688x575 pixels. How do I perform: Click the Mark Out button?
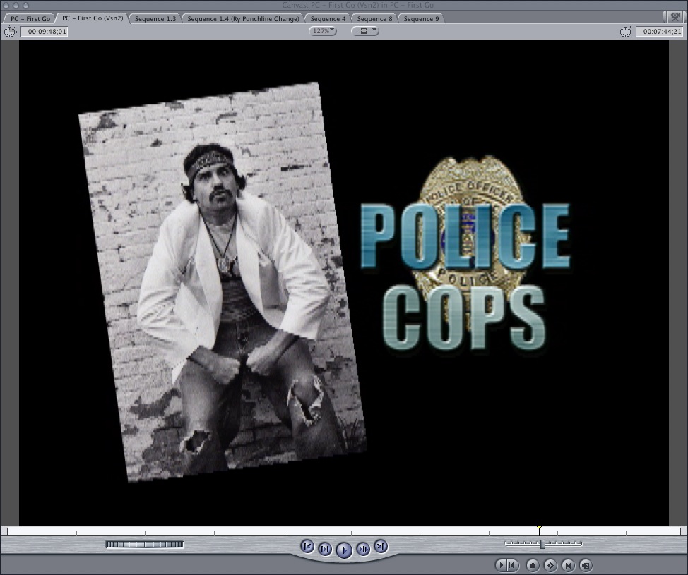click(x=511, y=565)
